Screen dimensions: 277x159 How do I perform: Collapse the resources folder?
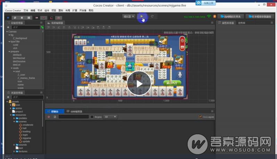(10, 115)
